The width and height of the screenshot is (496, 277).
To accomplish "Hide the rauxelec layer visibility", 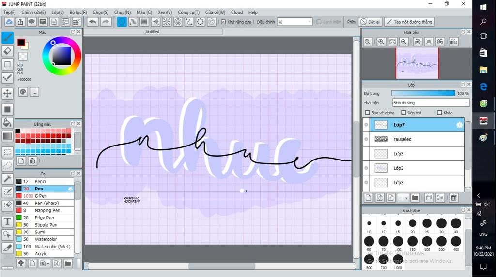I will (366, 139).
